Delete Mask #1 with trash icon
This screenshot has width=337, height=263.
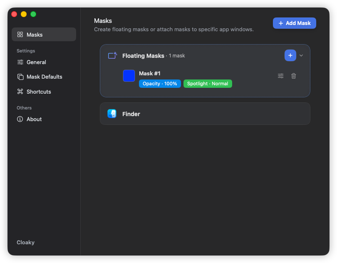coord(294,76)
